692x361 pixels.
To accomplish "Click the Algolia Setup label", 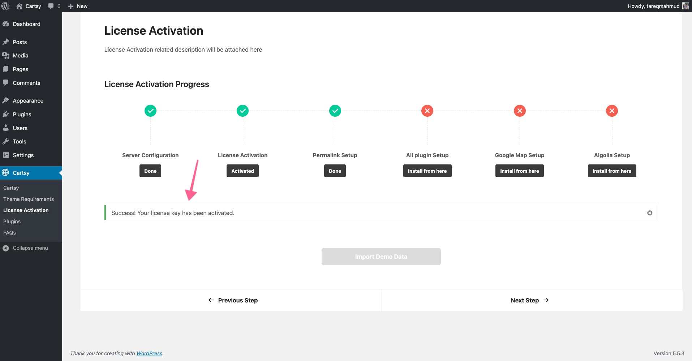I will point(612,155).
